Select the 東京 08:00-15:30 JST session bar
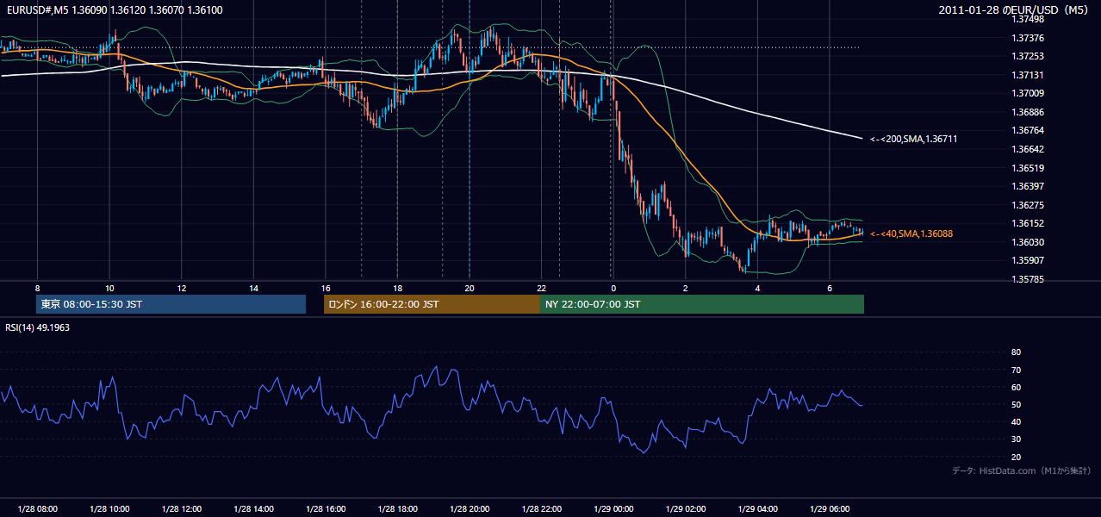1101x517 pixels. click(x=171, y=304)
